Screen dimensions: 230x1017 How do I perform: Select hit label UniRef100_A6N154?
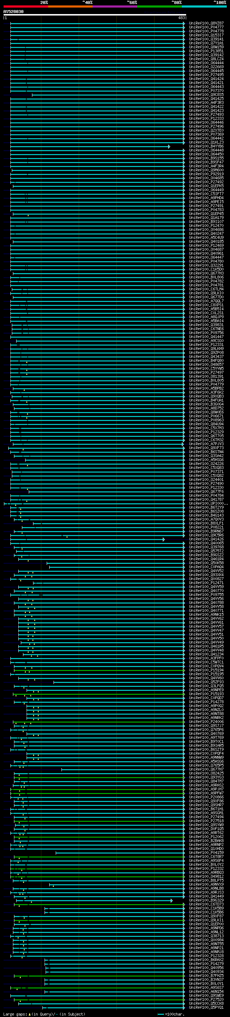[206, 991]
